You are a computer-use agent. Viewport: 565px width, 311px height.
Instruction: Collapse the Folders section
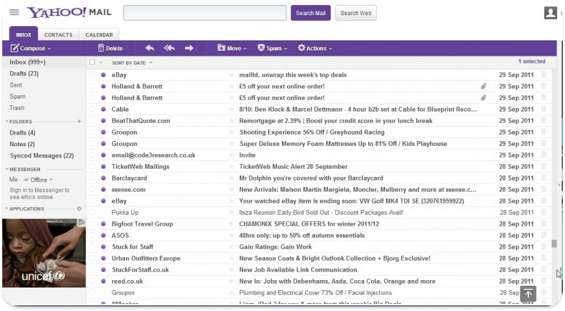click(7, 122)
